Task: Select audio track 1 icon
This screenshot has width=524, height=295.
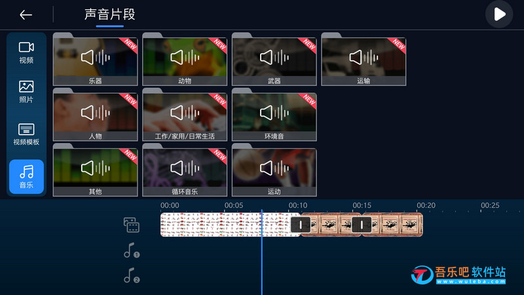Action: (132, 250)
